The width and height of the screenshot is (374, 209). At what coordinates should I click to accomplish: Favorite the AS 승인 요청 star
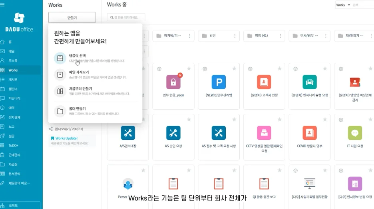[x=189, y=119]
